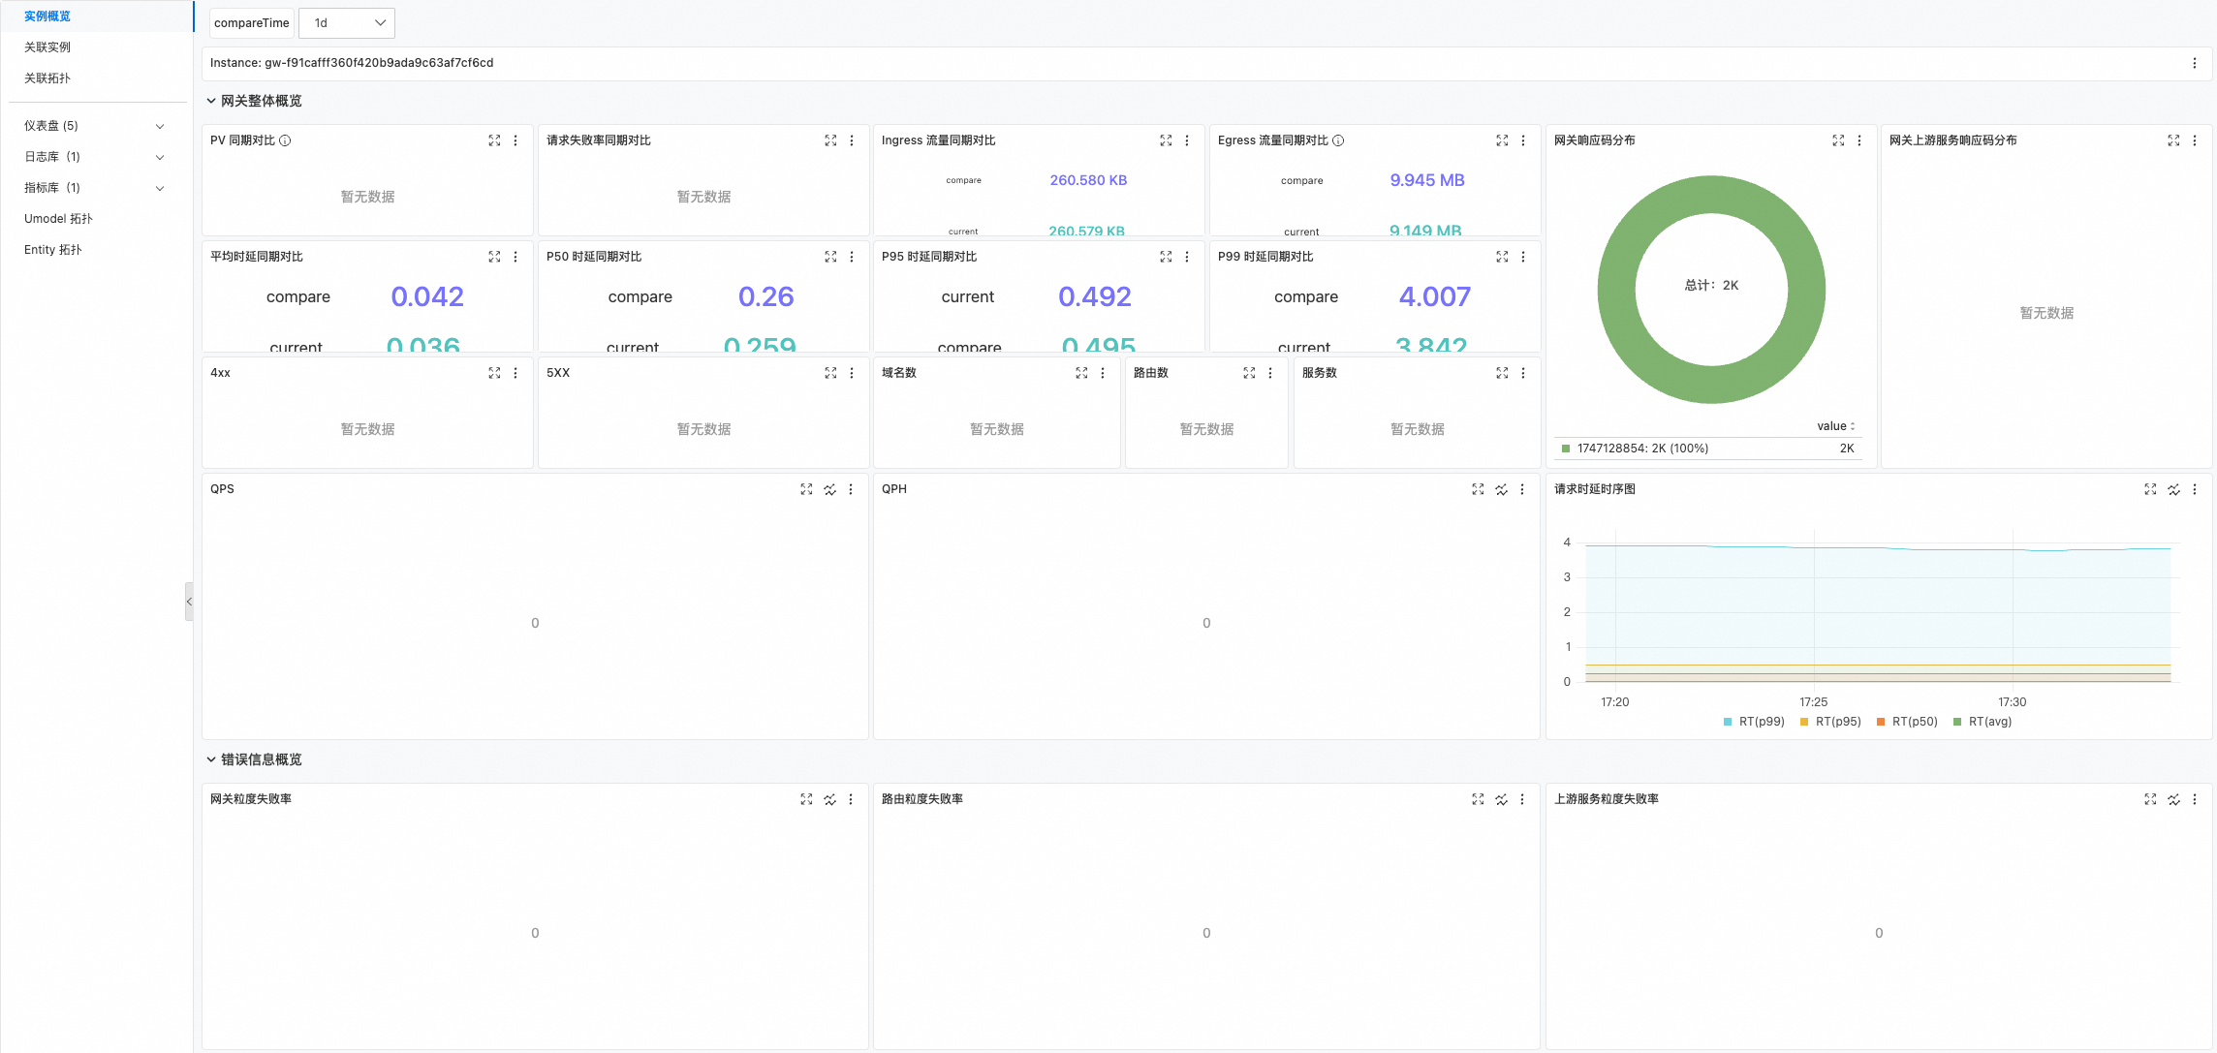Screen dimensions: 2217x1053
Task: Maximize the 平均时延同期对比 panel
Action: point(494,257)
